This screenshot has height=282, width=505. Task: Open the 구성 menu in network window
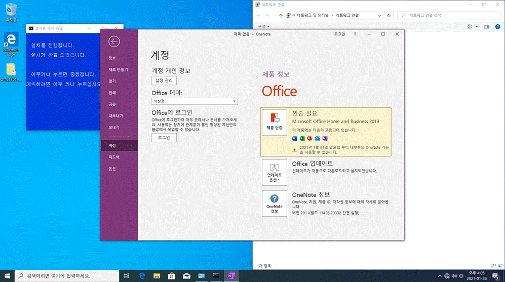point(264,27)
